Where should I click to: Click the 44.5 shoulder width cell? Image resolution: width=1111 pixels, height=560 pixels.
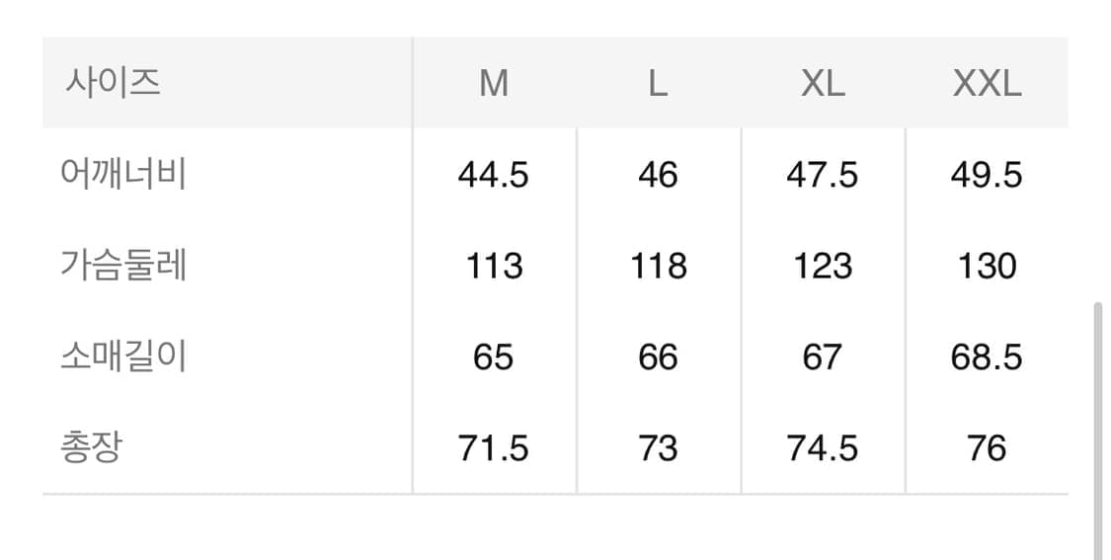[494, 176]
